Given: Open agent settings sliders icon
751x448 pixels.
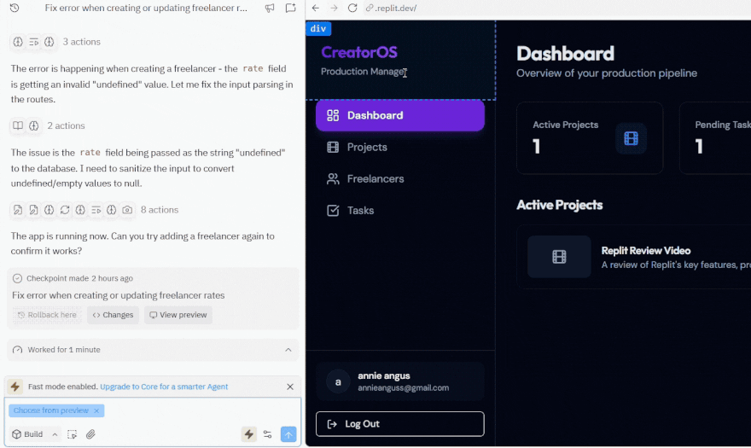Looking at the screenshot, I should (268, 434).
